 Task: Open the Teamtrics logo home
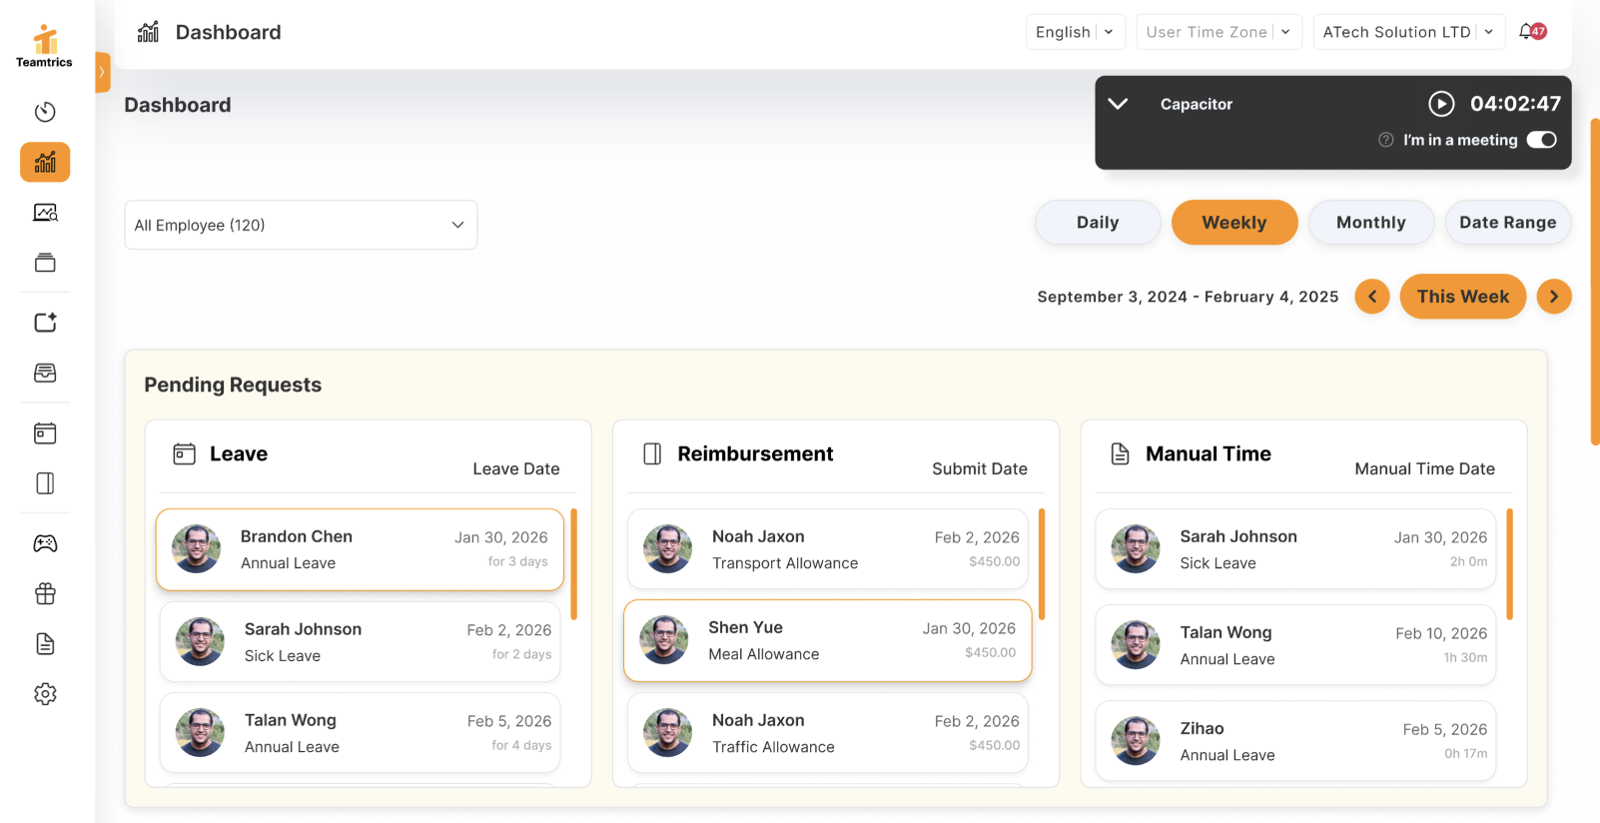pos(44,46)
